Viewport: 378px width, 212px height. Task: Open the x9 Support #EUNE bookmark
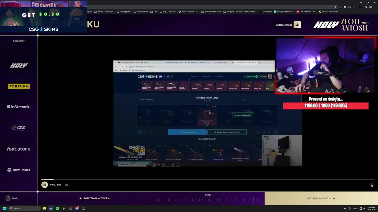click(284, 11)
